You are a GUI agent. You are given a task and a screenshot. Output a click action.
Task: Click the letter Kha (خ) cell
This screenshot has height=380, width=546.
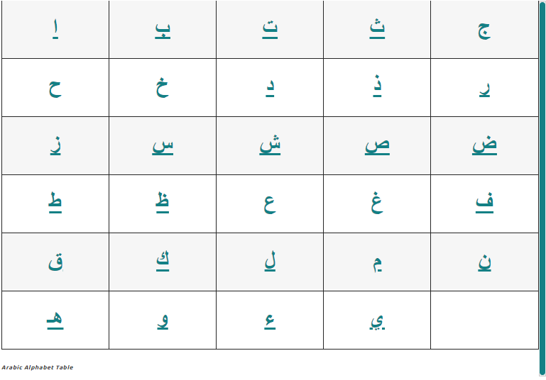163,88
